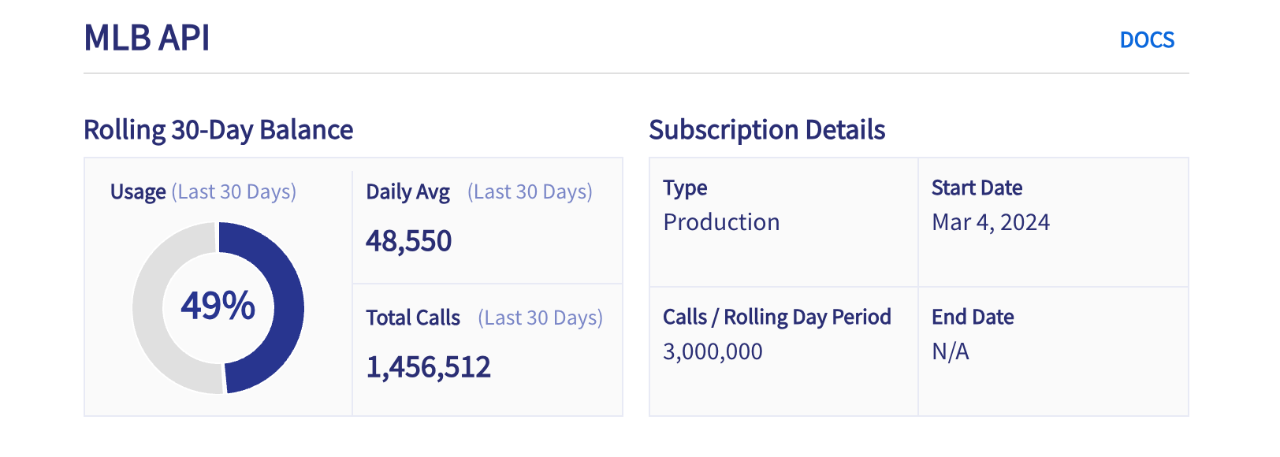Open the DOCS link
Screen dimensions: 1280x457
[x=1147, y=40]
